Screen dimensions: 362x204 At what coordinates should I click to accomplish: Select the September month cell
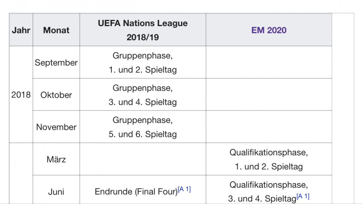(x=56, y=62)
